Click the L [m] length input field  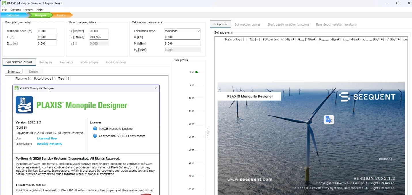pyautogui.click(x=47, y=37)
